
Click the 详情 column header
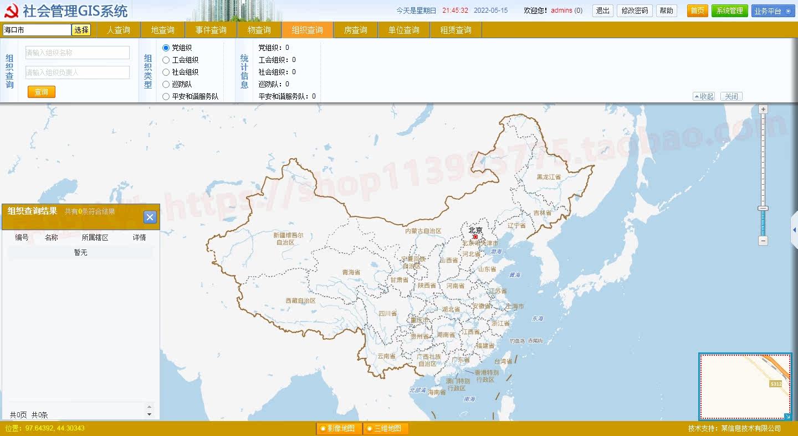[x=139, y=237]
